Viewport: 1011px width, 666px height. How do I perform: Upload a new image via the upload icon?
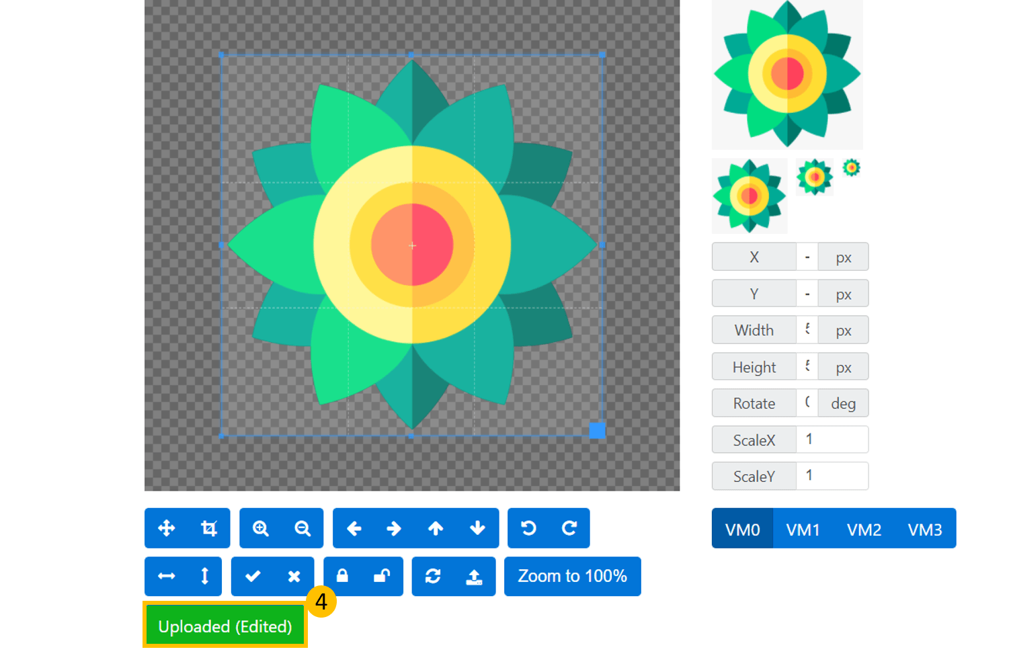tap(475, 576)
